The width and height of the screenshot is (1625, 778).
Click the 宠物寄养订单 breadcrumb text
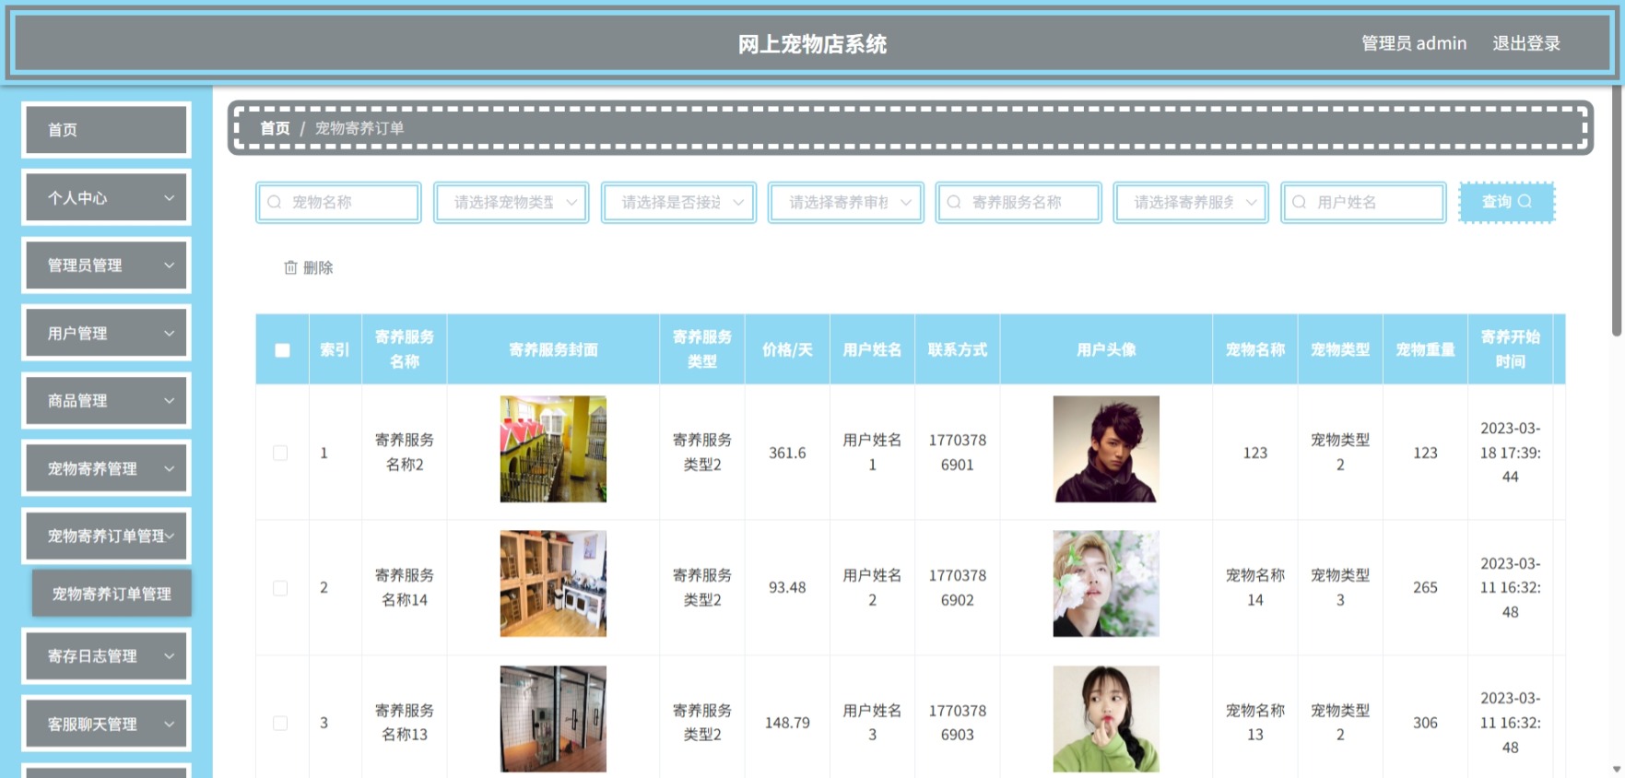[x=359, y=128]
